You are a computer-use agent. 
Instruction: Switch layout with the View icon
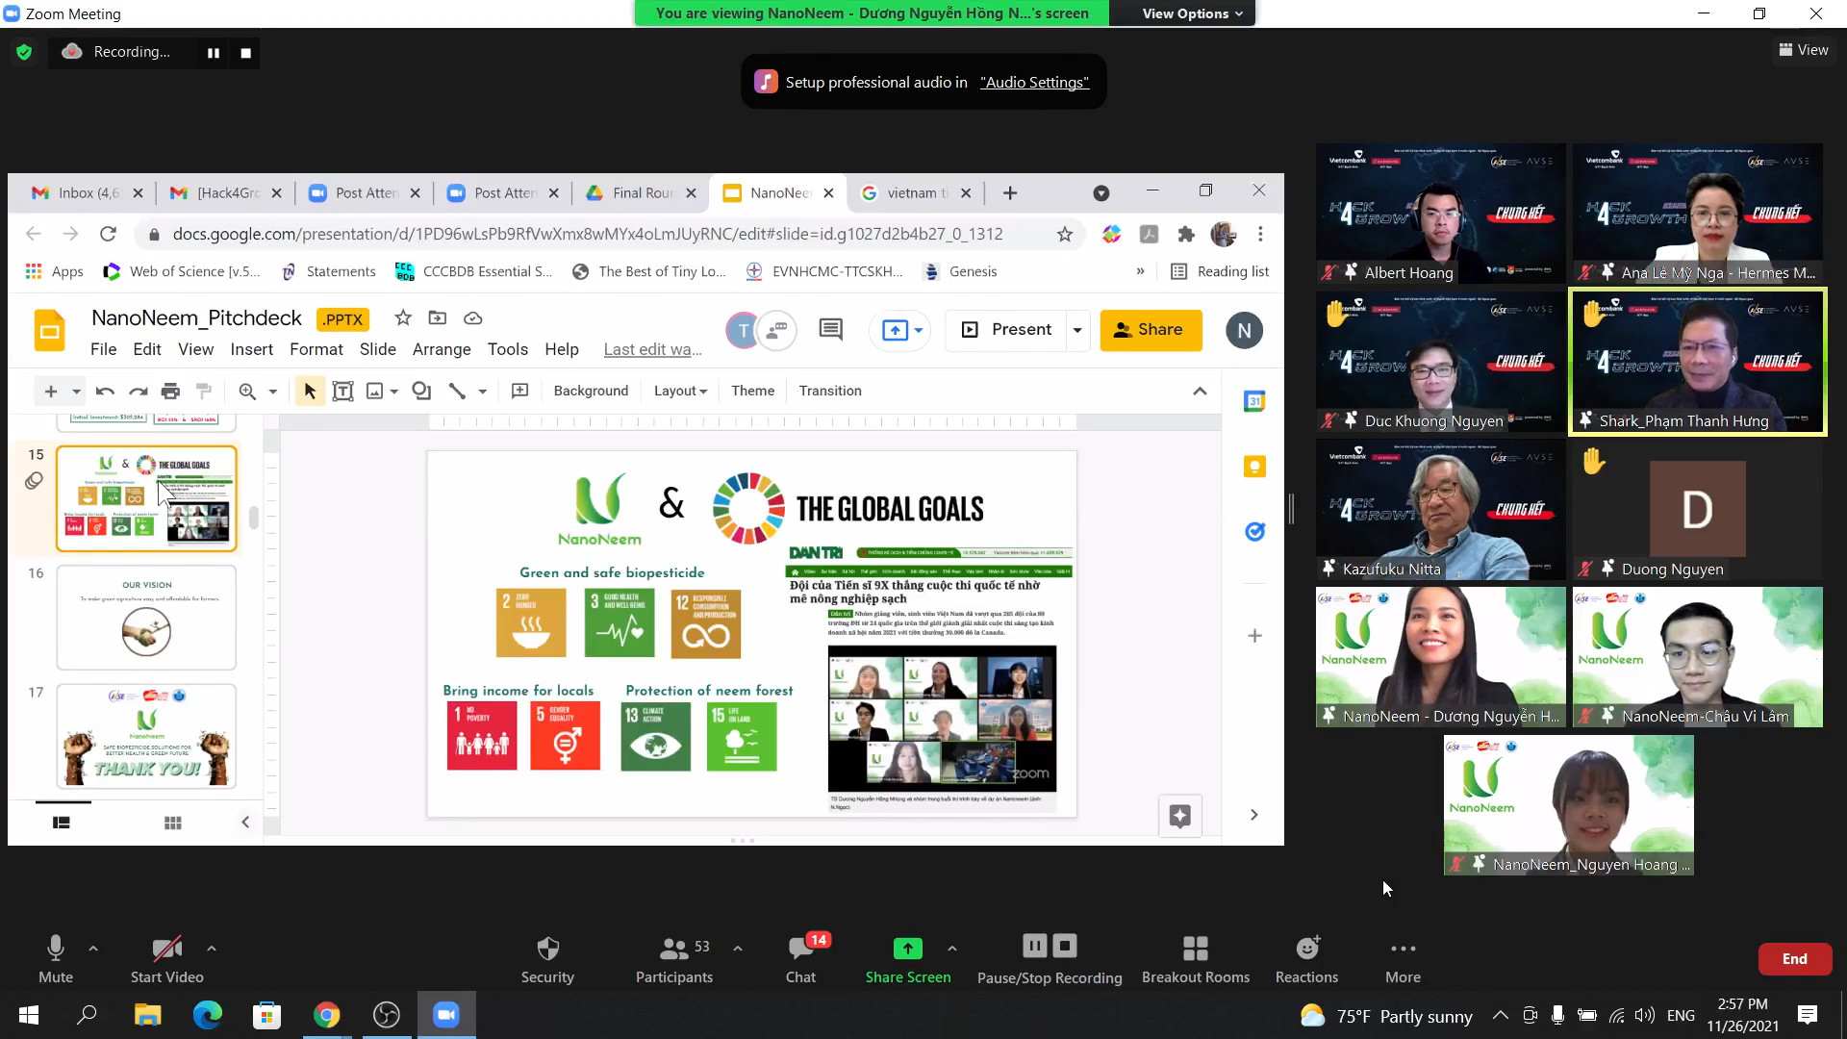coord(1803,50)
